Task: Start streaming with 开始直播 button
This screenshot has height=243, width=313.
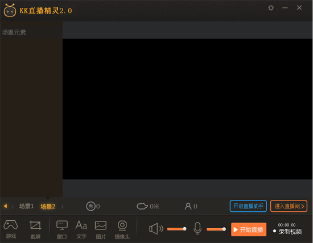Action: (249, 229)
